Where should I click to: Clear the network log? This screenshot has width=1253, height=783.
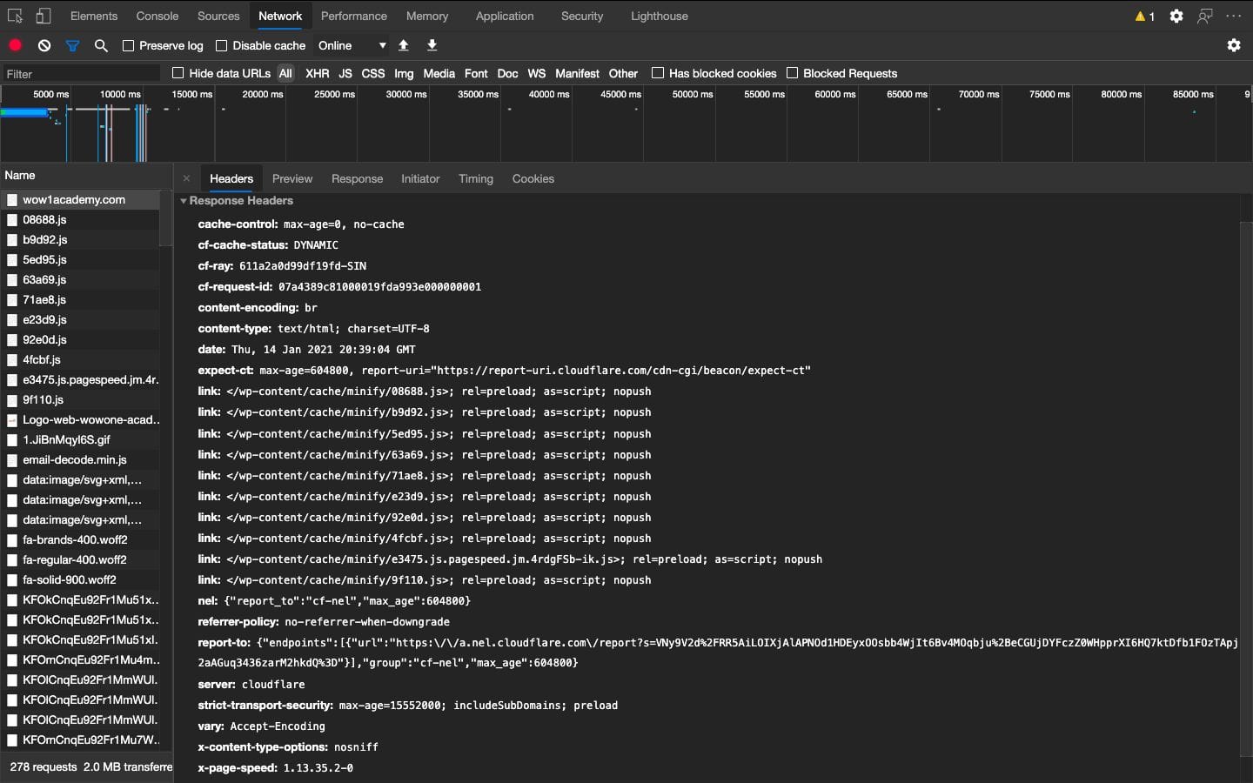(44, 45)
